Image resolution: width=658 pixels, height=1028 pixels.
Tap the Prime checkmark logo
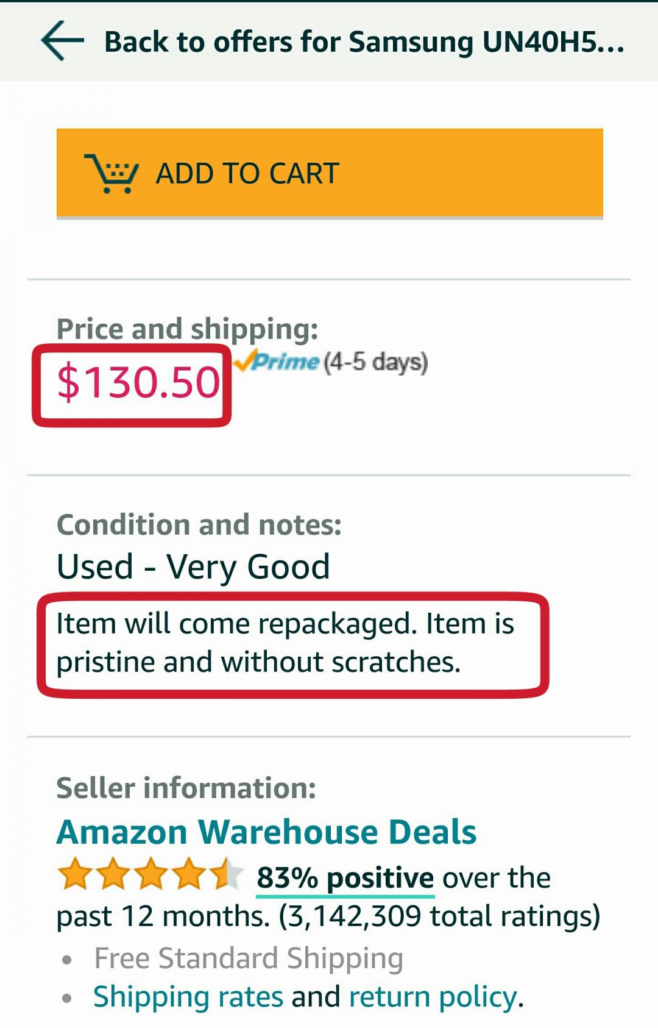pyautogui.click(x=277, y=362)
